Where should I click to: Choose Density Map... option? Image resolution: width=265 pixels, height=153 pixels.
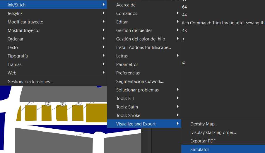223,124
